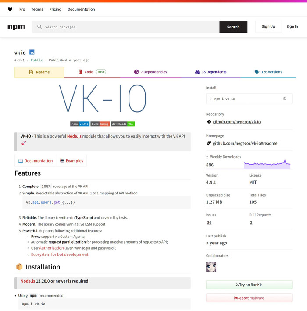307x311 pixels.
Task: Open the 35 Dependents tab
Action: [x=211, y=72]
